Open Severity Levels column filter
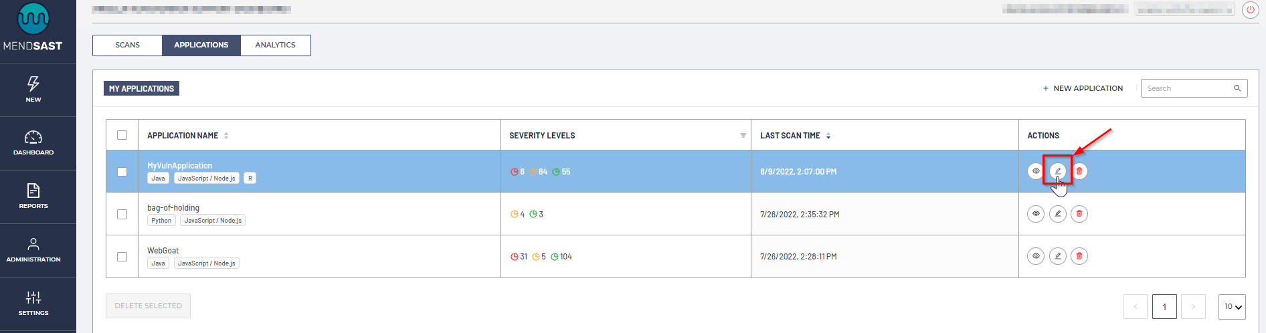The height and width of the screenshot is (333, 1266). point(743,136)
